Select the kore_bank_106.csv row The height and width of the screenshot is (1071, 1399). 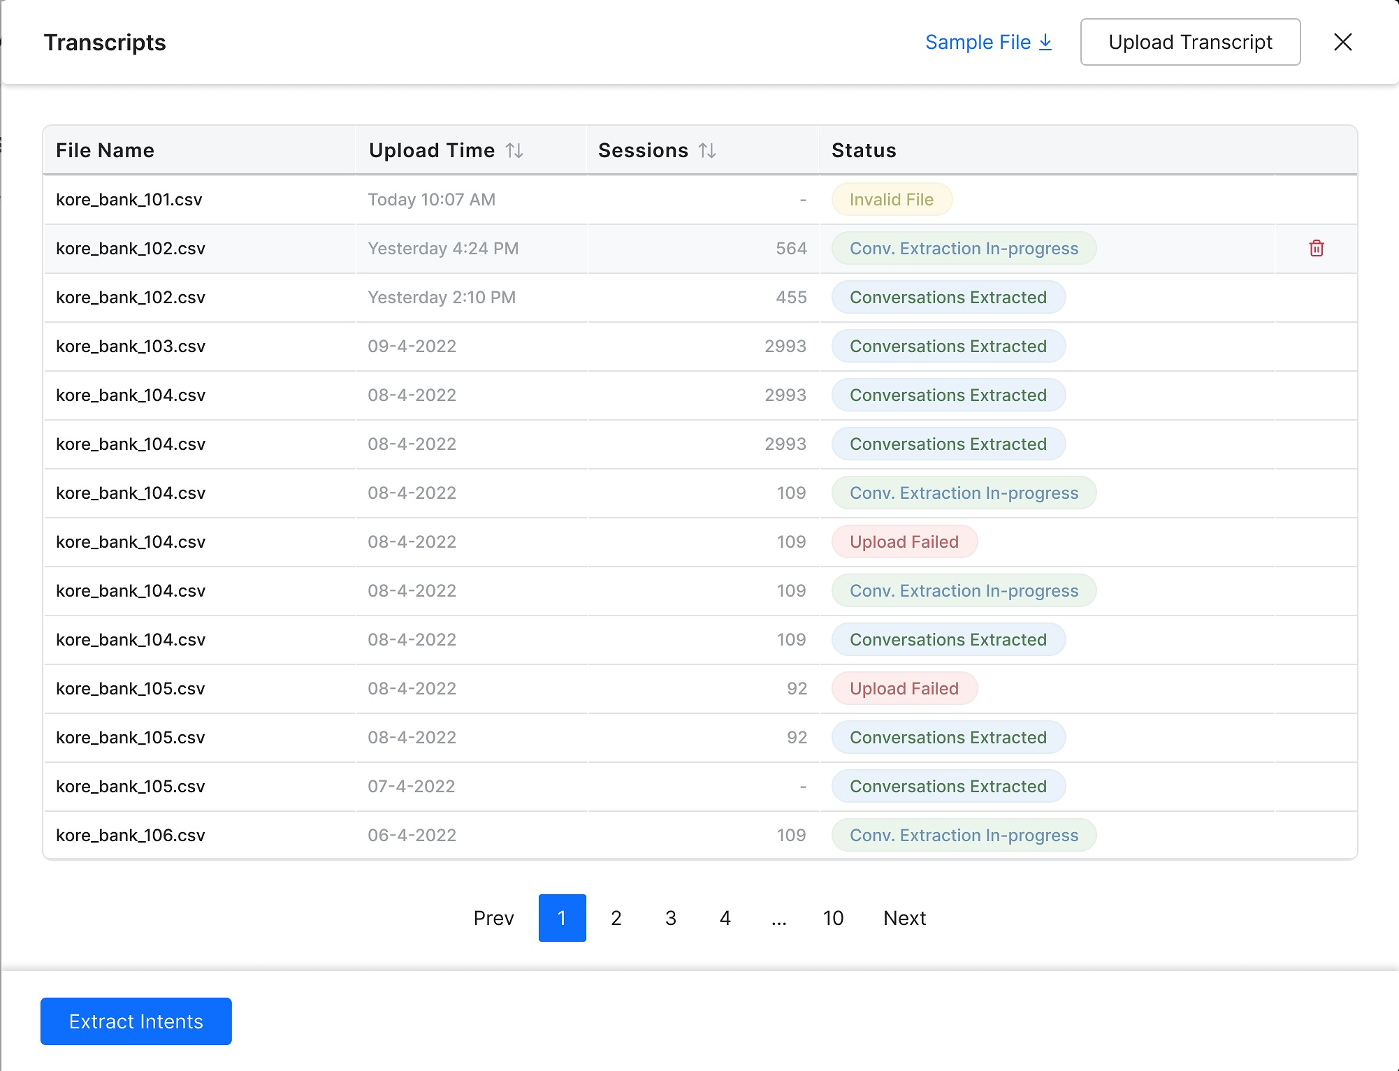[131, 835]
